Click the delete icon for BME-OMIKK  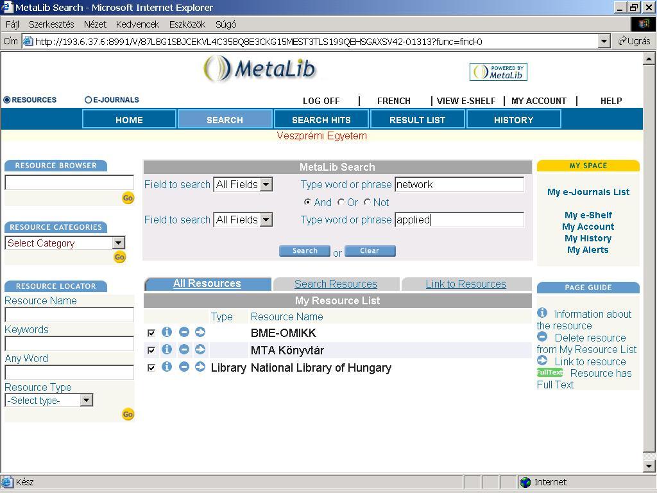pos(184,332)
